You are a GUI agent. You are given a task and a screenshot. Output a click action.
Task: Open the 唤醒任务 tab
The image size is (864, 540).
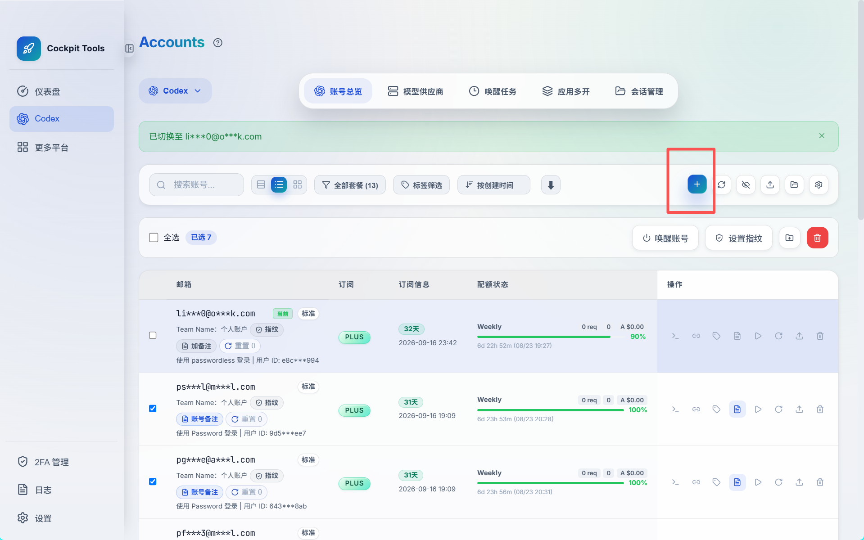click(x=493, y=91)
